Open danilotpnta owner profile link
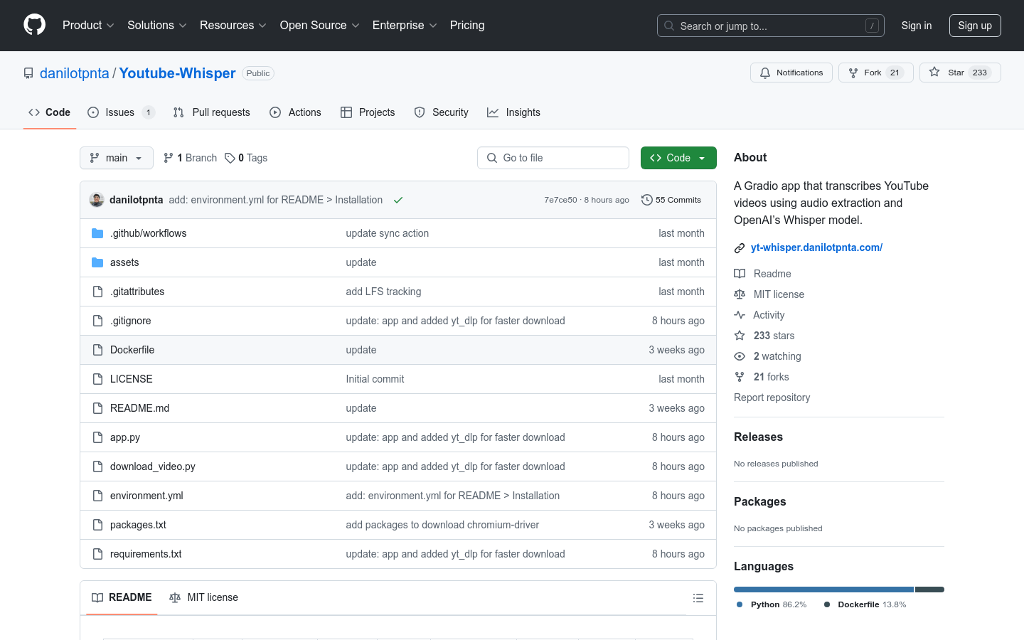The height and width of the screenshot is (640, 1024). tap(75, 73)
